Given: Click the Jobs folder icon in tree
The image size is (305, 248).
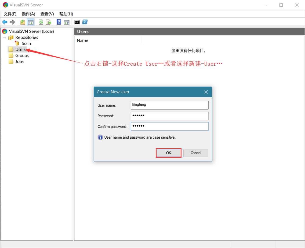Looking at the screenshot, I should (x=11, y=62).
